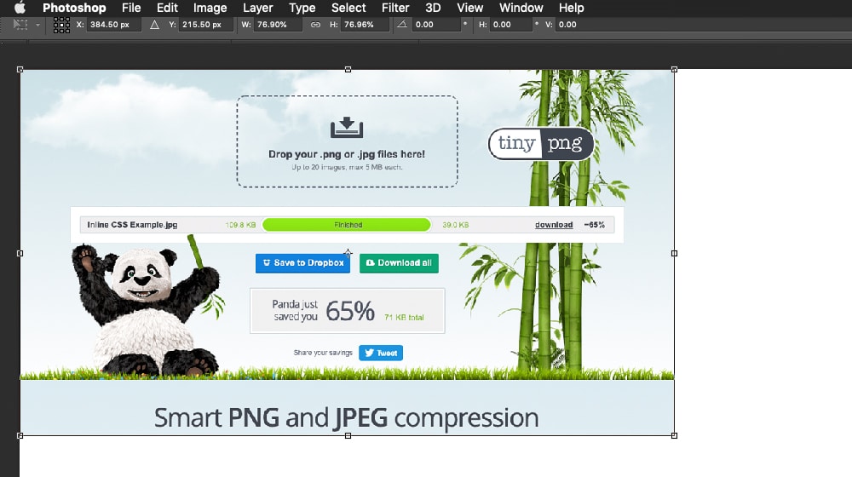This screenshot has height=477, width=852.
Task: Click the bottom-right transform handle
Action: pos(674,436)
